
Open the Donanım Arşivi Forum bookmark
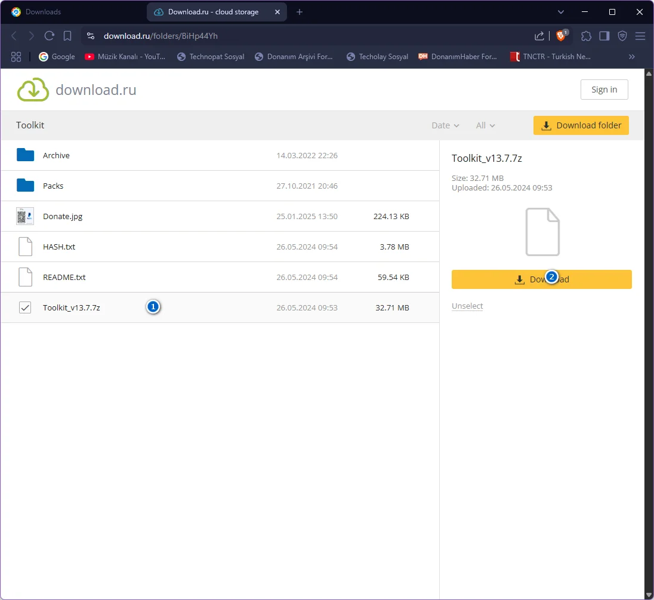(x=294, y=57)
